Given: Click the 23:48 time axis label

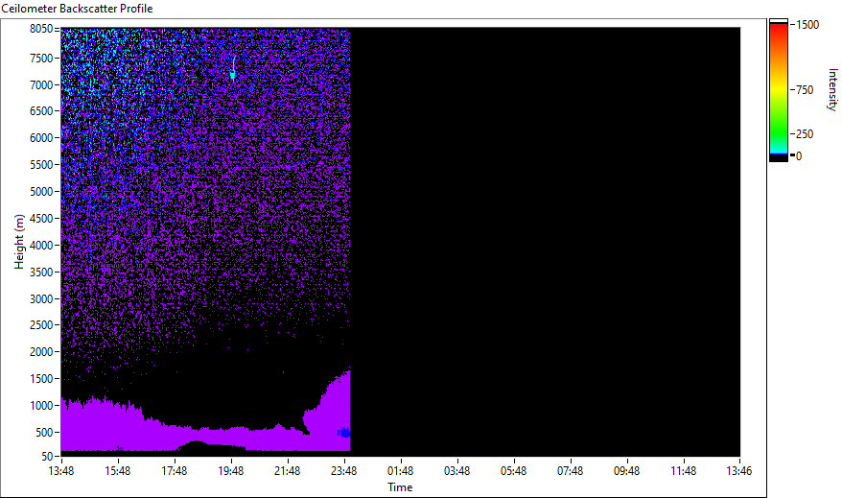Looking at the screenshot, I should click(343, 471).
